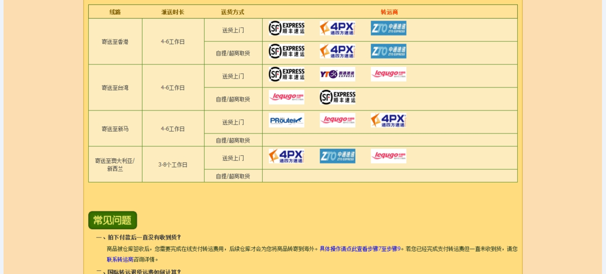Click 送货上门 in the Taiwan route
Screen dimensions: 606x274
coord(233,76)
